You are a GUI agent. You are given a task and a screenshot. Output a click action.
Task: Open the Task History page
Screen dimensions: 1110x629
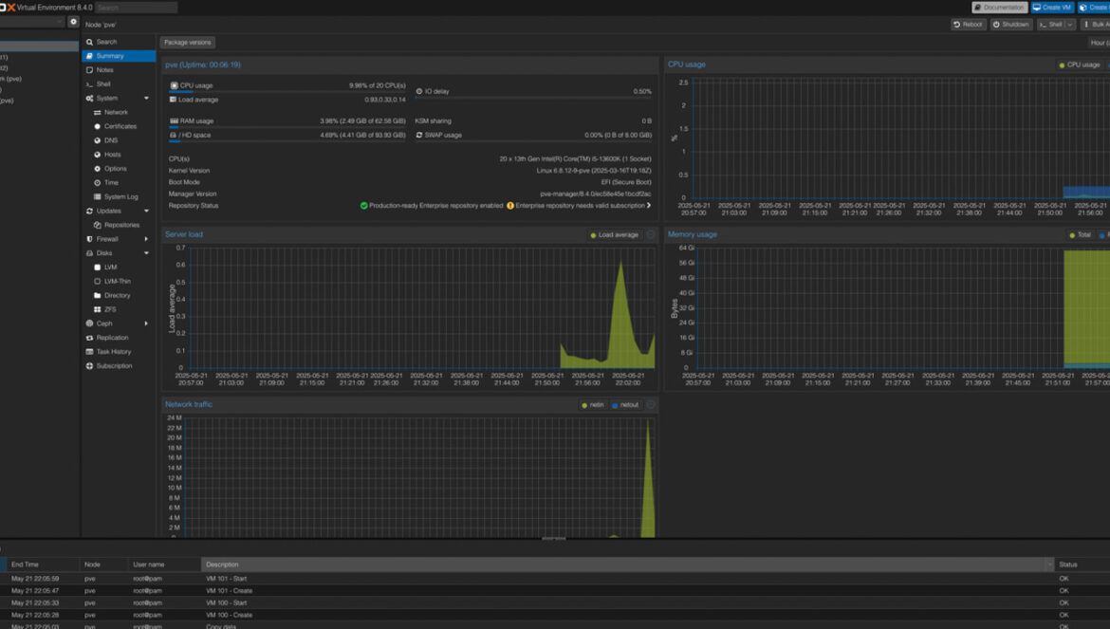coord(113,352)
